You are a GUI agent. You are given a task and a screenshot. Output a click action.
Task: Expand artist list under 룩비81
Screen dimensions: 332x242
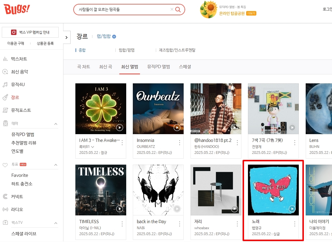[x=92, y=147]
